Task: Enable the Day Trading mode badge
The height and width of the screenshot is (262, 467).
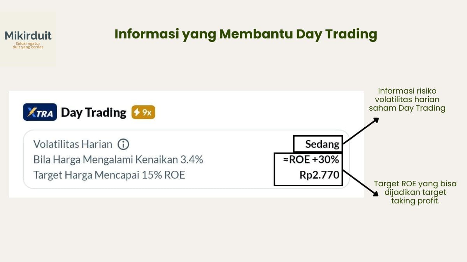Action: point(143,112)
